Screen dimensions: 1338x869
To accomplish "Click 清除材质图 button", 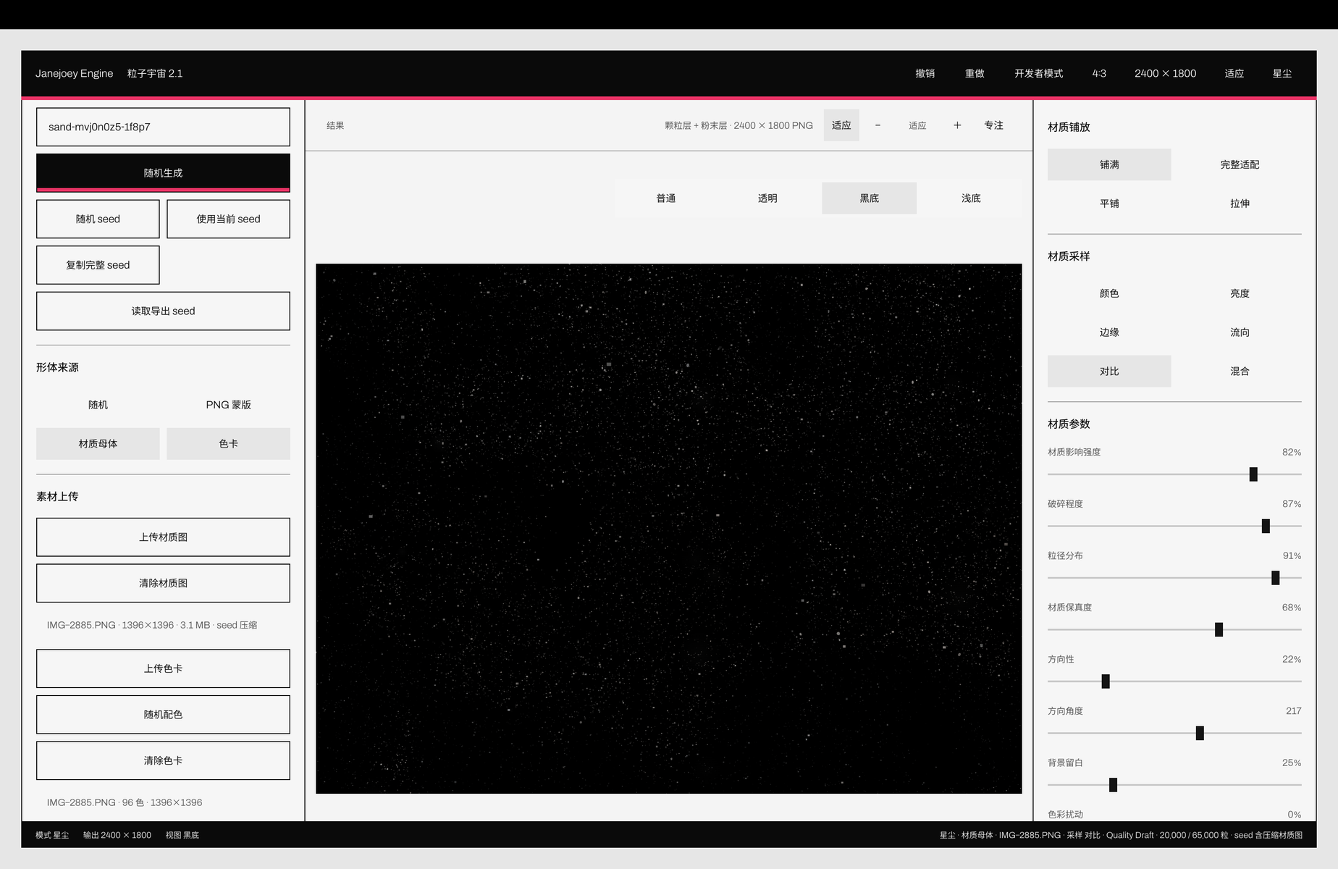I will (163, 583).
